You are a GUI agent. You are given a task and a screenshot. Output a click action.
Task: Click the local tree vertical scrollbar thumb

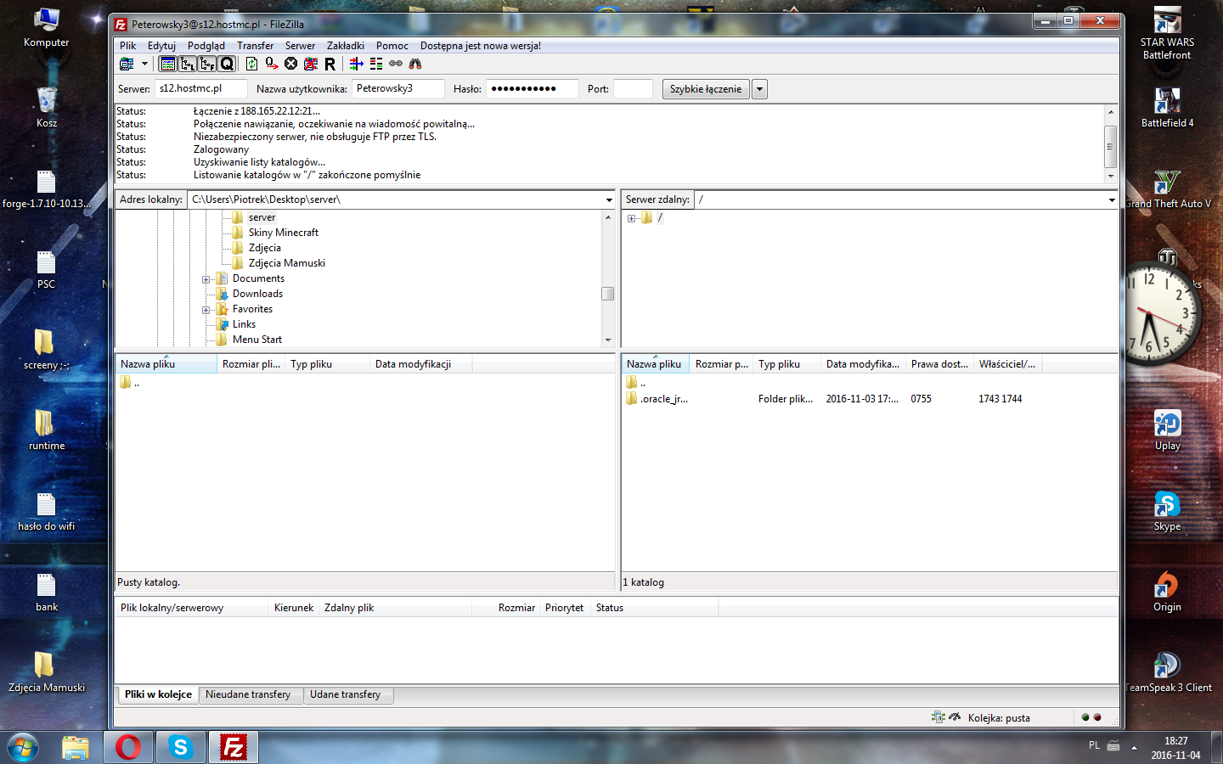coord(607,294)
